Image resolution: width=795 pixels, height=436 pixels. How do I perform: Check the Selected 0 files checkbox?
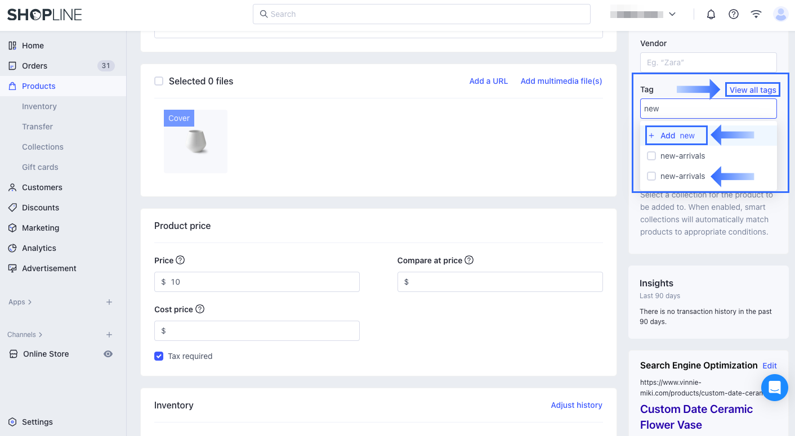[x=159, y=81]
